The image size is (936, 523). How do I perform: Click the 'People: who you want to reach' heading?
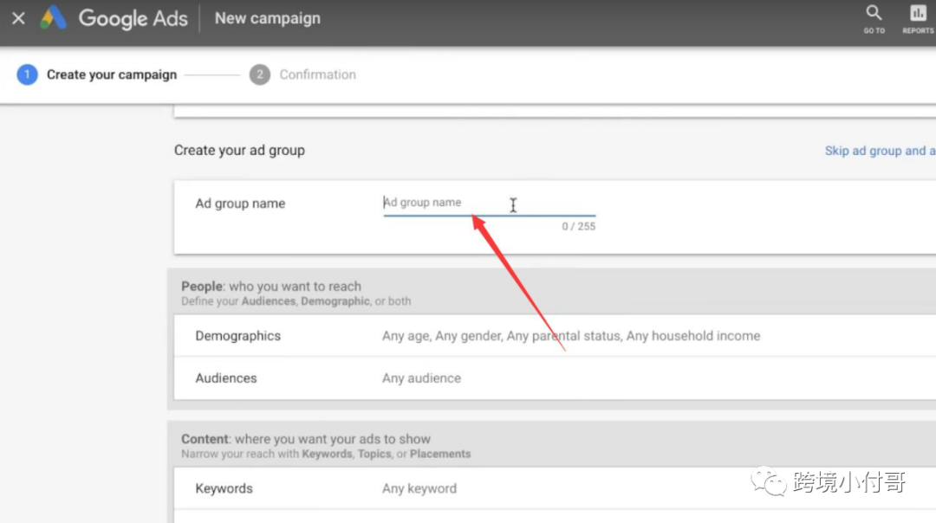(271, 287)
